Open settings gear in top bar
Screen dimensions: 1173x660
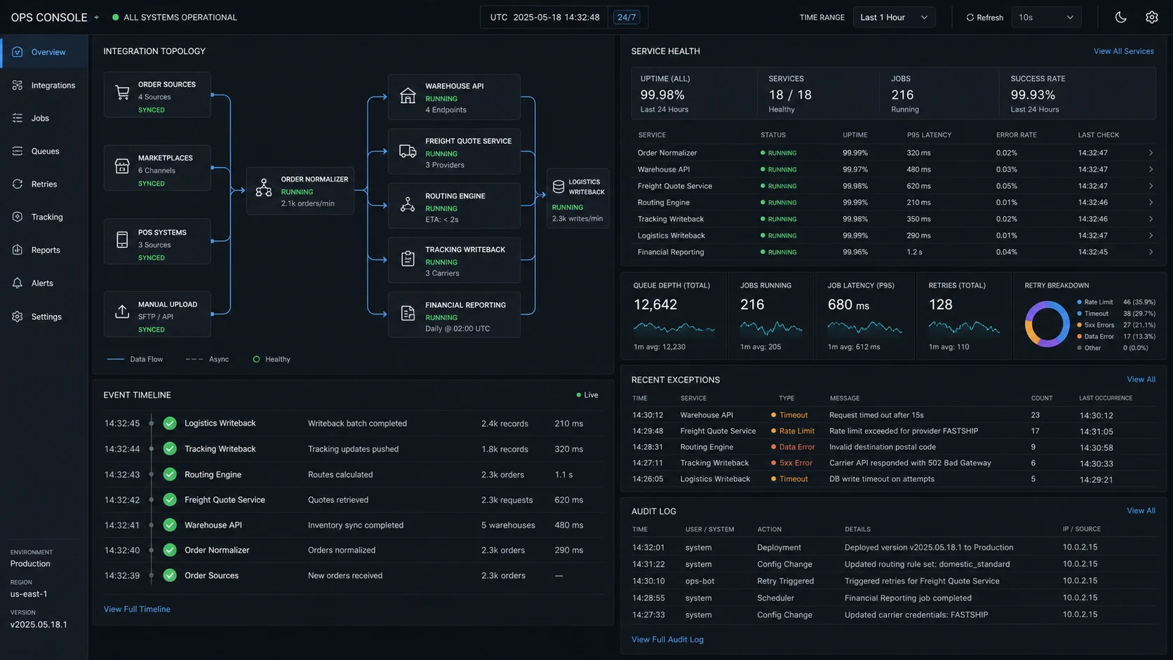pos(1151,18)
